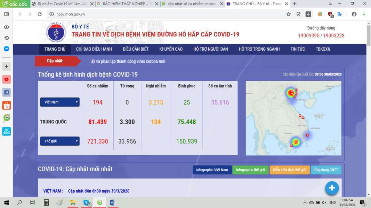The width and height of the screenshot is (371, 208).
Task: Open Messenger in the browser sidebar
Action: [6, 49]
